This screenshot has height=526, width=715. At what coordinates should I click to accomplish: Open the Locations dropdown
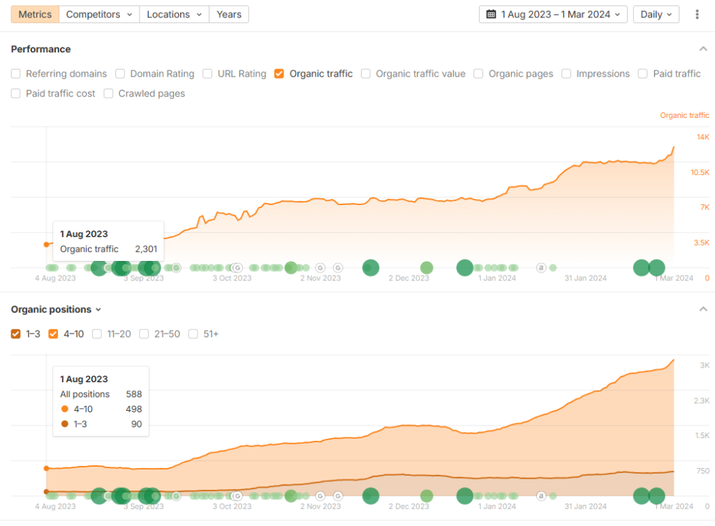(174, 15)
